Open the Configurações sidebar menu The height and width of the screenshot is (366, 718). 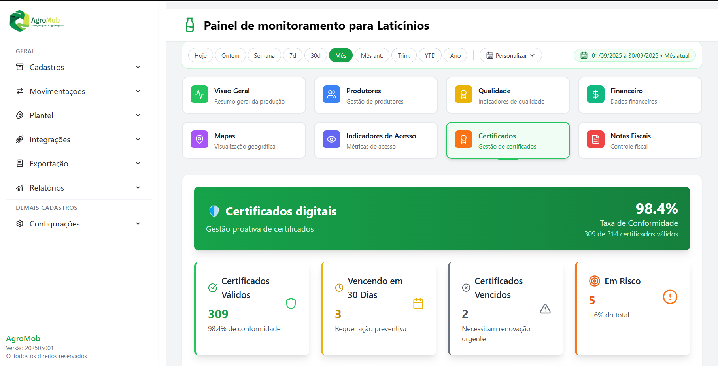[79, 224]
